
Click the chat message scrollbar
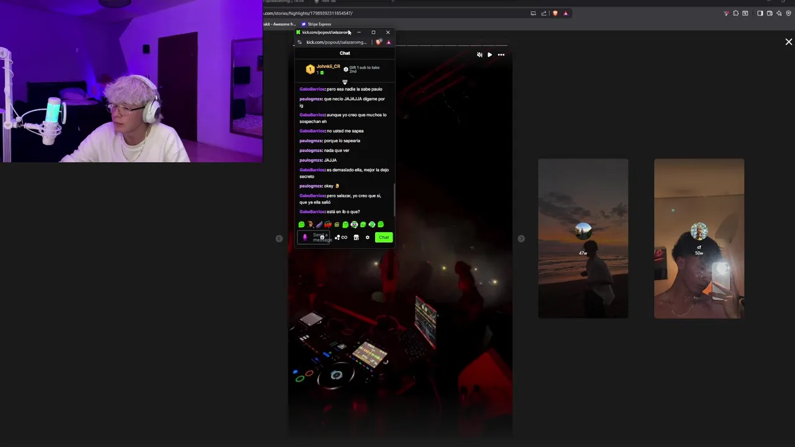point(394,199)
